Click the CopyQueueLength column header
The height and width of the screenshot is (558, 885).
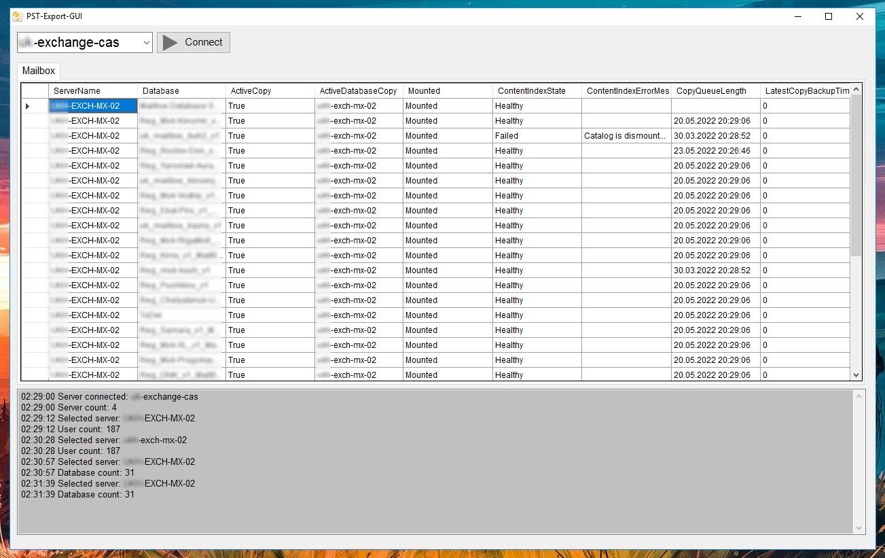click(716, 90)
